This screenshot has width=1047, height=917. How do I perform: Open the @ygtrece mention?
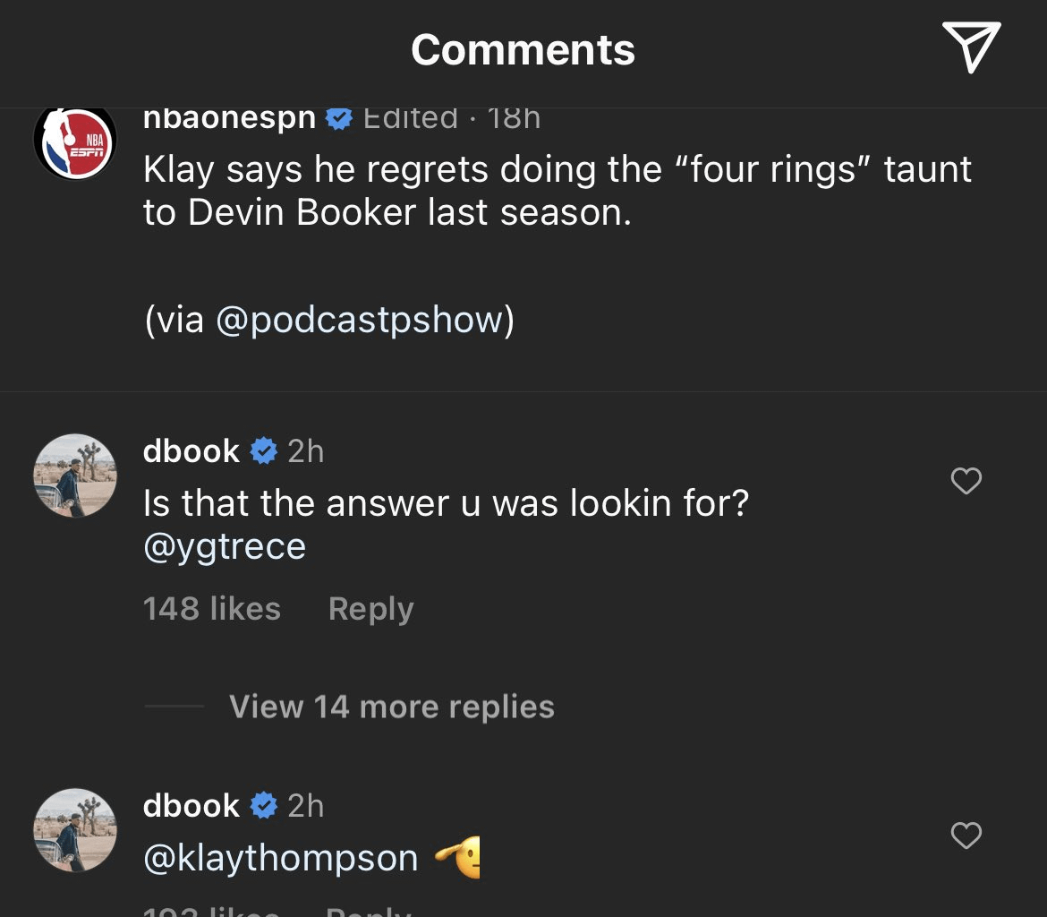point(225,546)
